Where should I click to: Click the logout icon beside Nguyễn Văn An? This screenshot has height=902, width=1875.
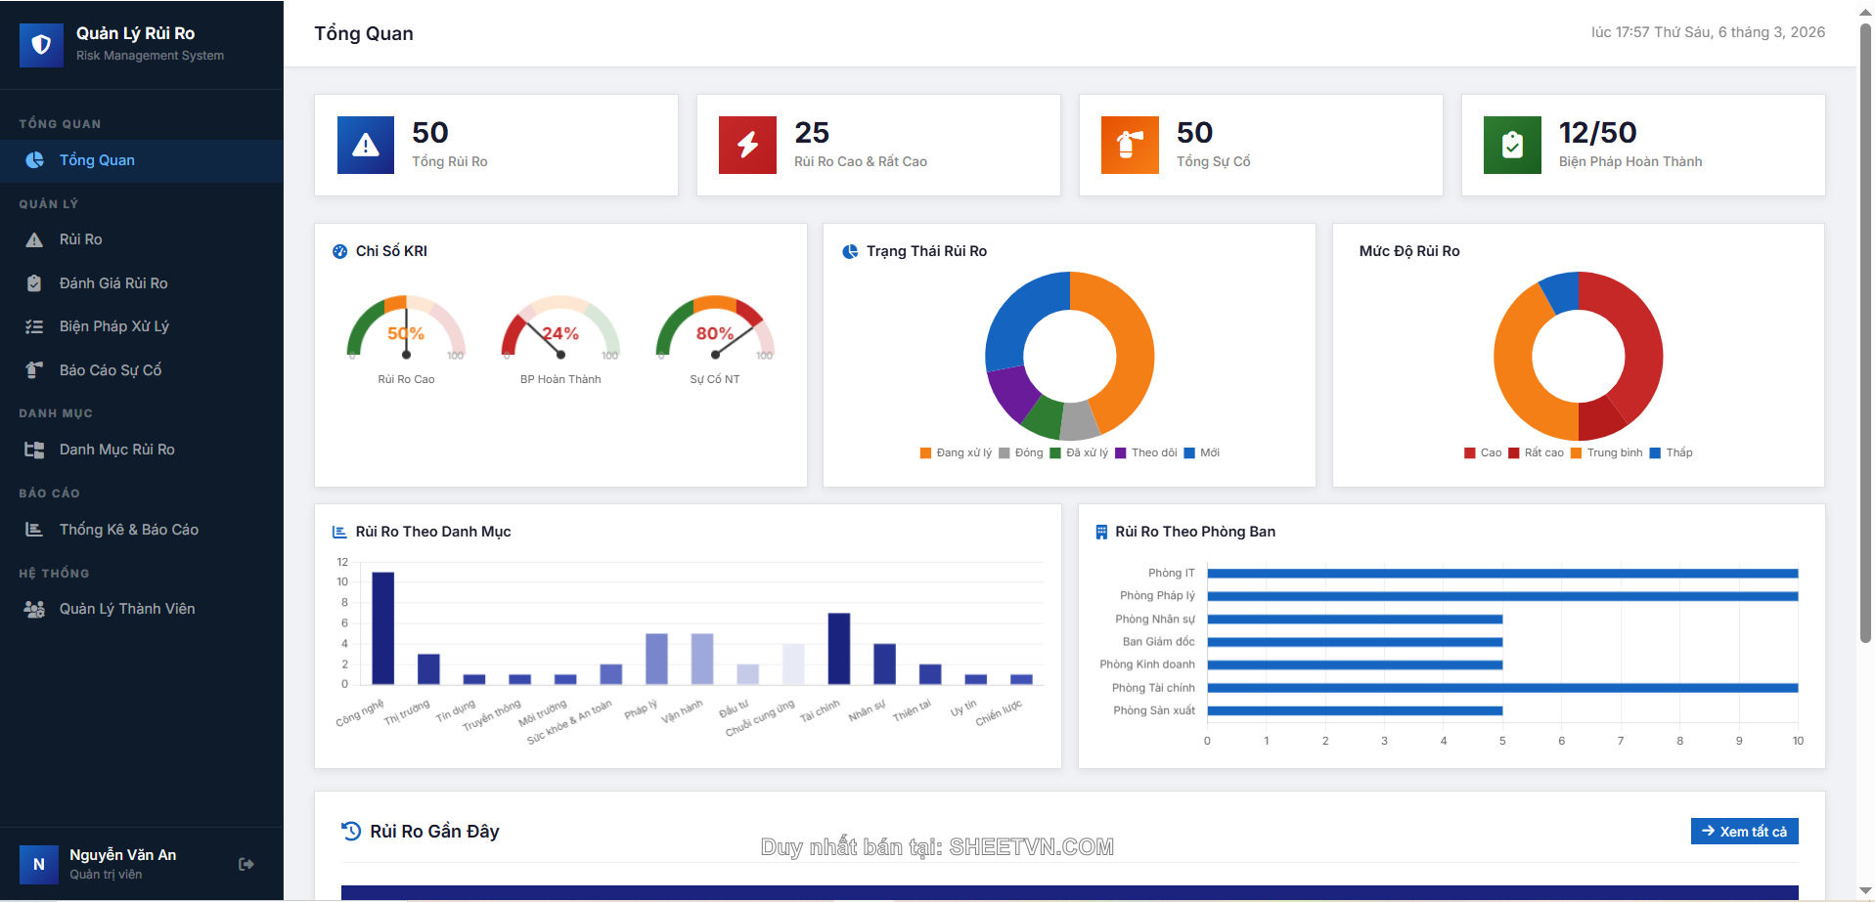click(x=246, y=863)
